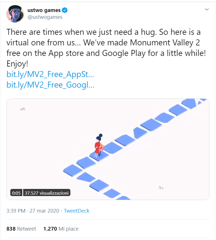This screenshot has height=240, width=216.
Task: Click the blue verified badge
Action: (x=65, y=10)
